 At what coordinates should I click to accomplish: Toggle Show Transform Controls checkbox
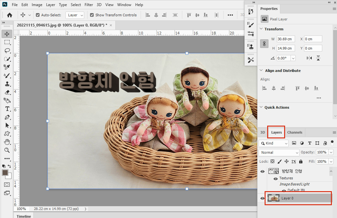[x=92, y=15]
